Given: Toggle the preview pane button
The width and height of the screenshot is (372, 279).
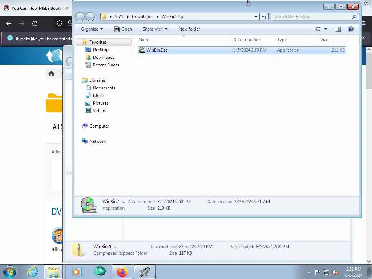Looking at the screenshot, I should 337,29.
